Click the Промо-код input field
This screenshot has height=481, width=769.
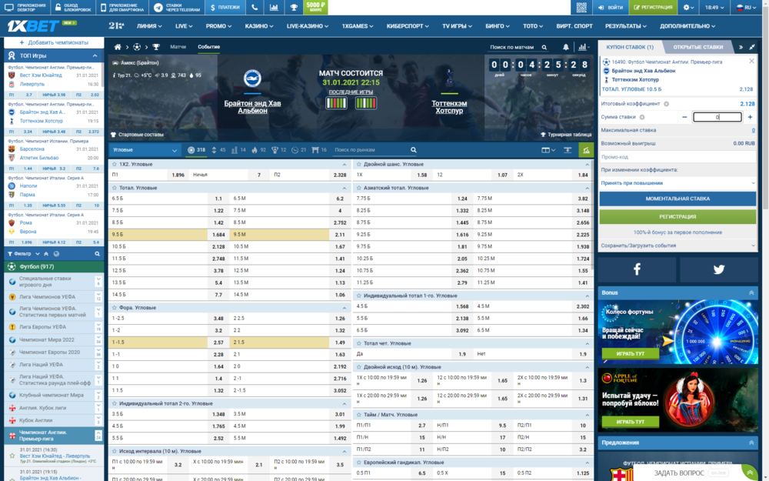[x=677, y=157]
